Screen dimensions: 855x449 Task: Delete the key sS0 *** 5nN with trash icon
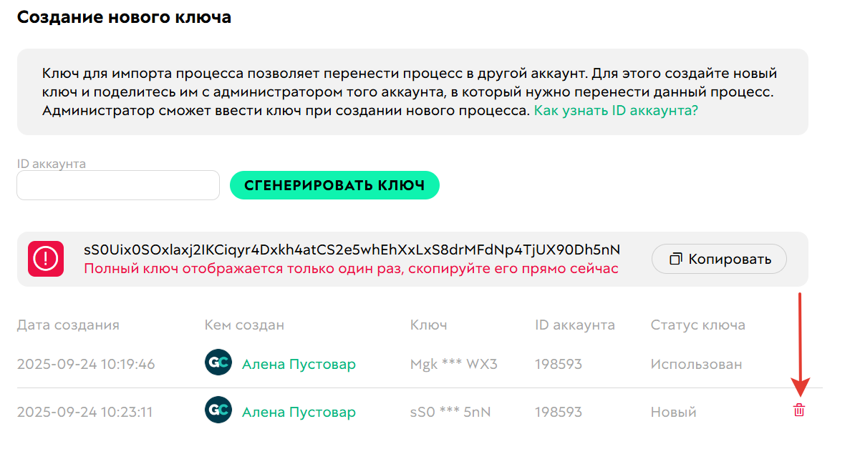point(799,410)
